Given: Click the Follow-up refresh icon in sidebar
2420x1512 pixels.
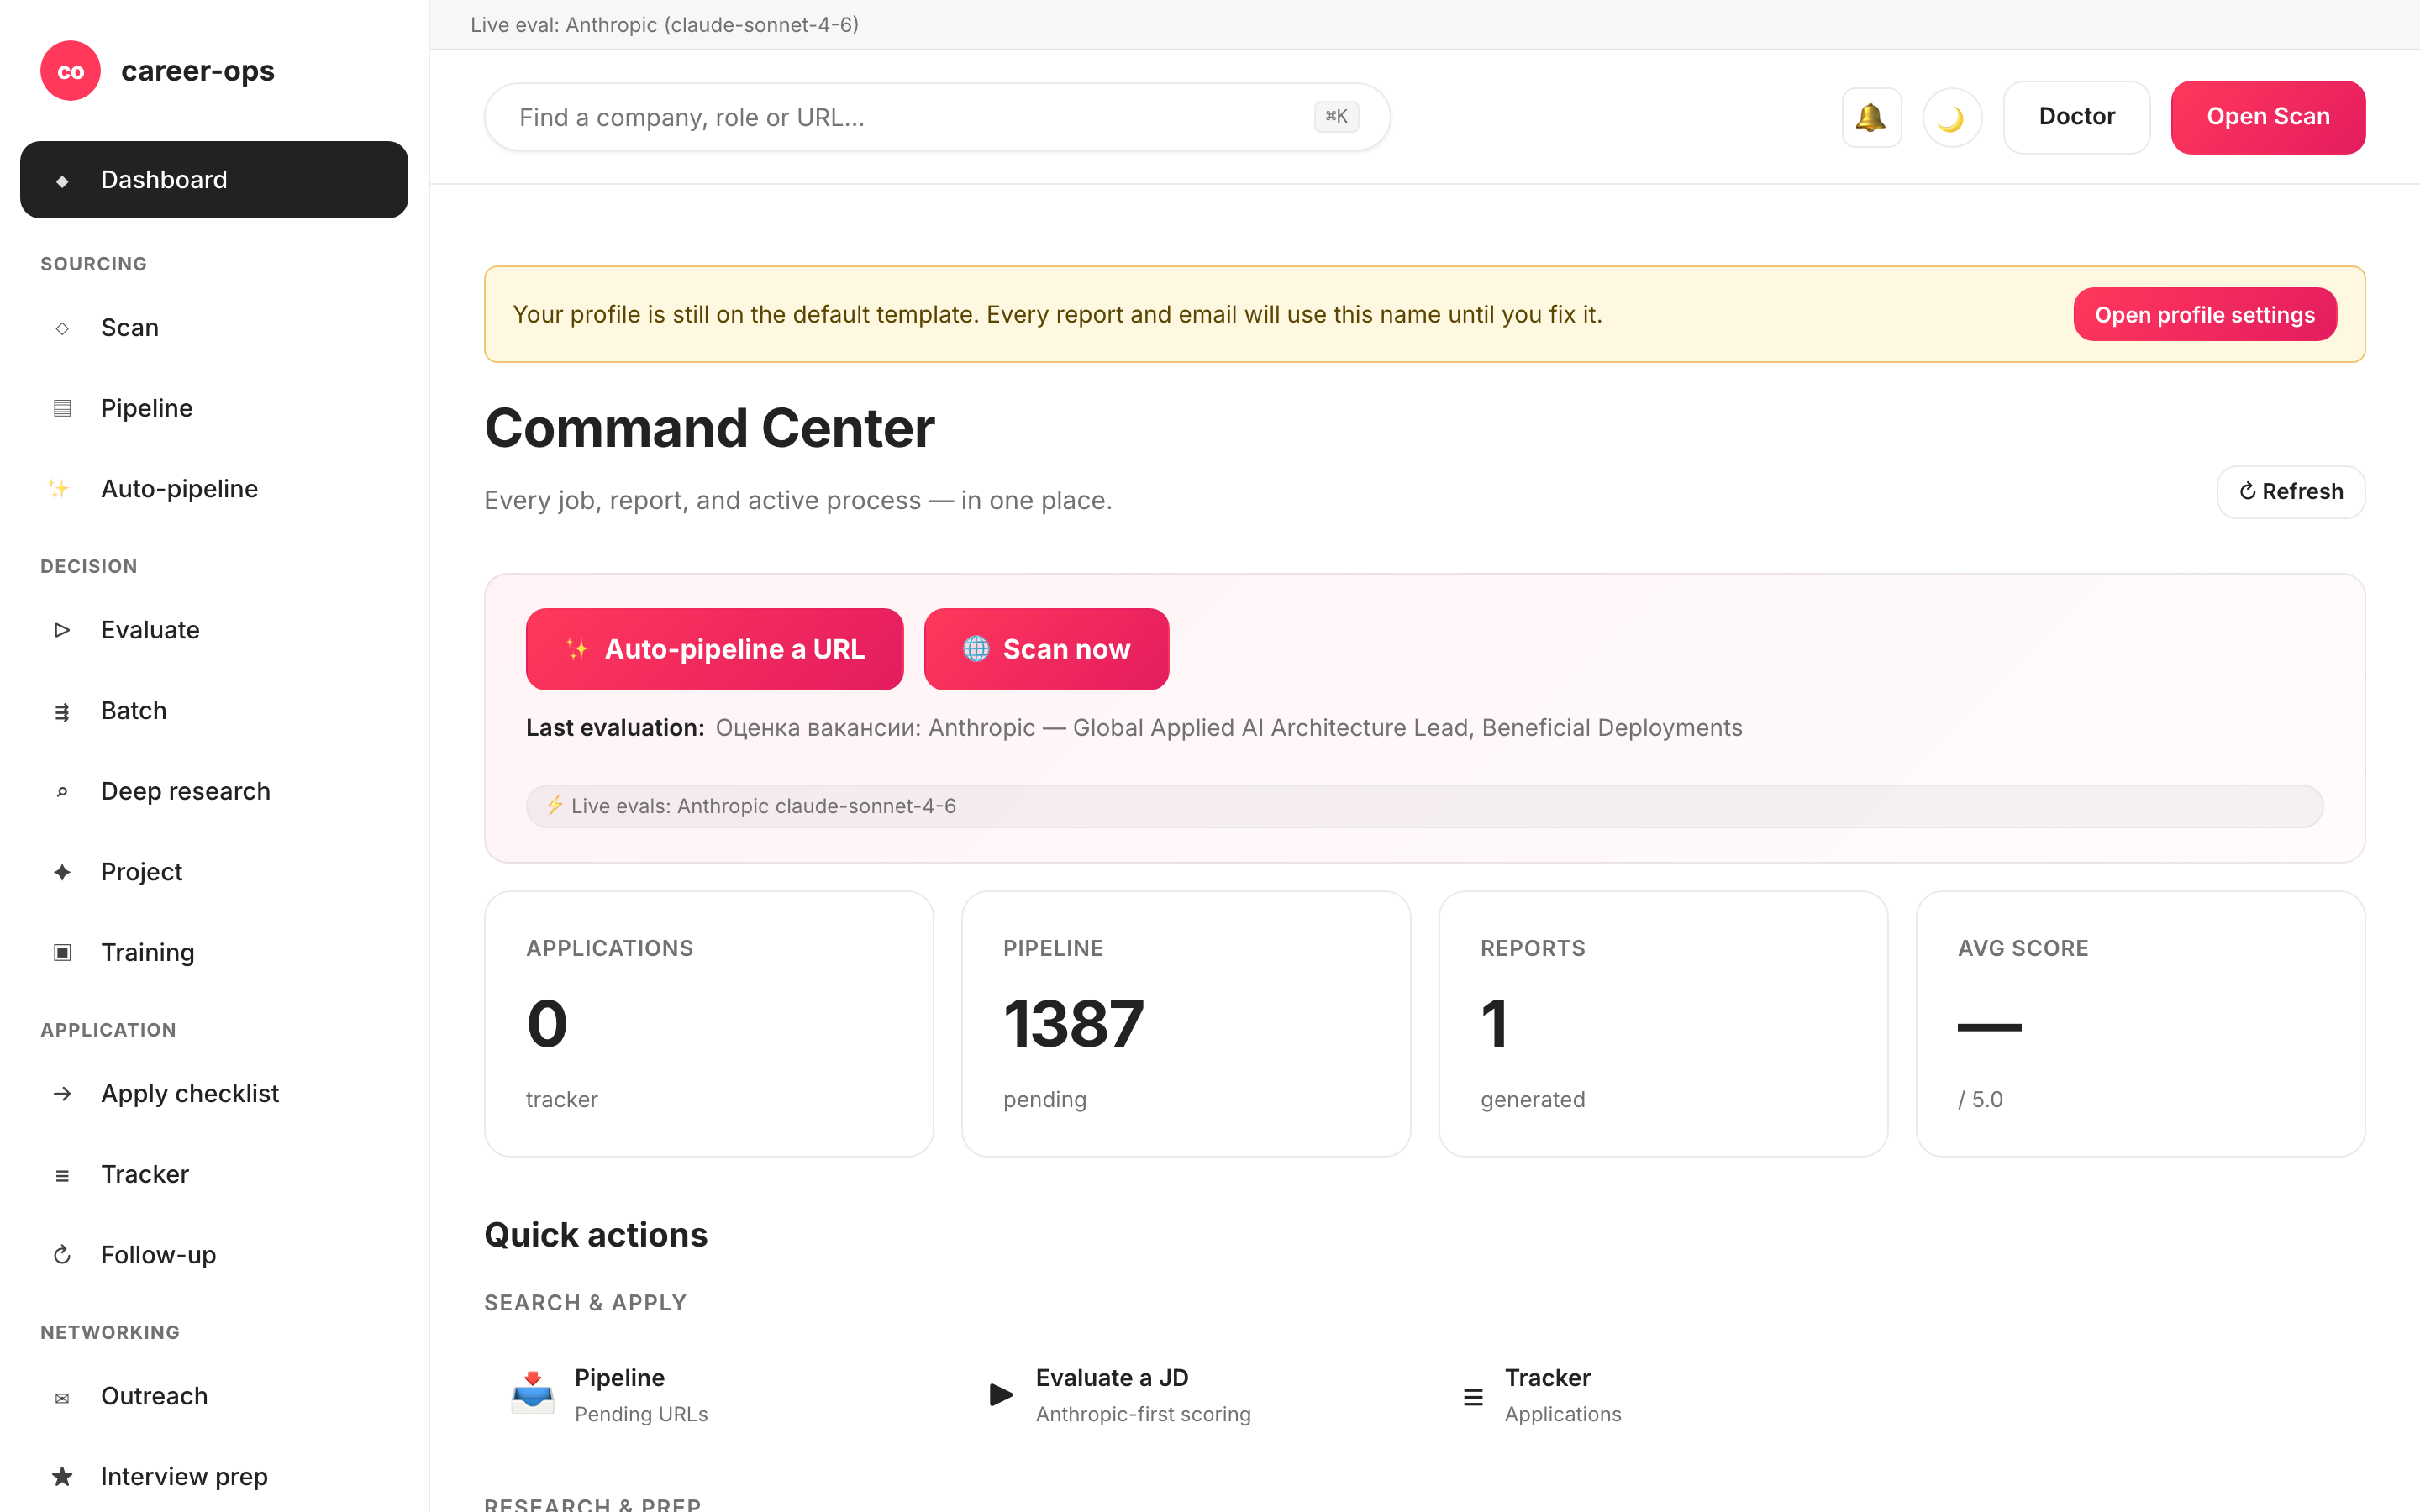Looking at the screenshot, I should tap(62, 1255).
